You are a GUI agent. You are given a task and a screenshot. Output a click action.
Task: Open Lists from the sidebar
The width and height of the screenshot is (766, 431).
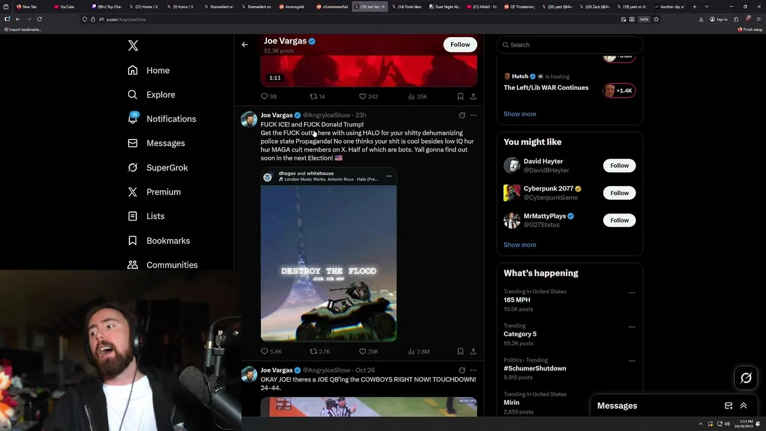[x=146, y=216]
